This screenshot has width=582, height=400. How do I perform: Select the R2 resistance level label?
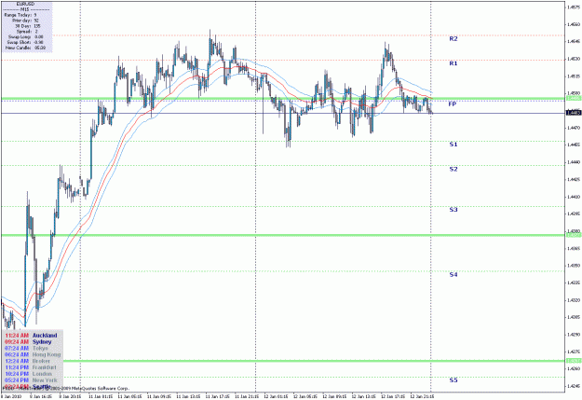[453, 38]
